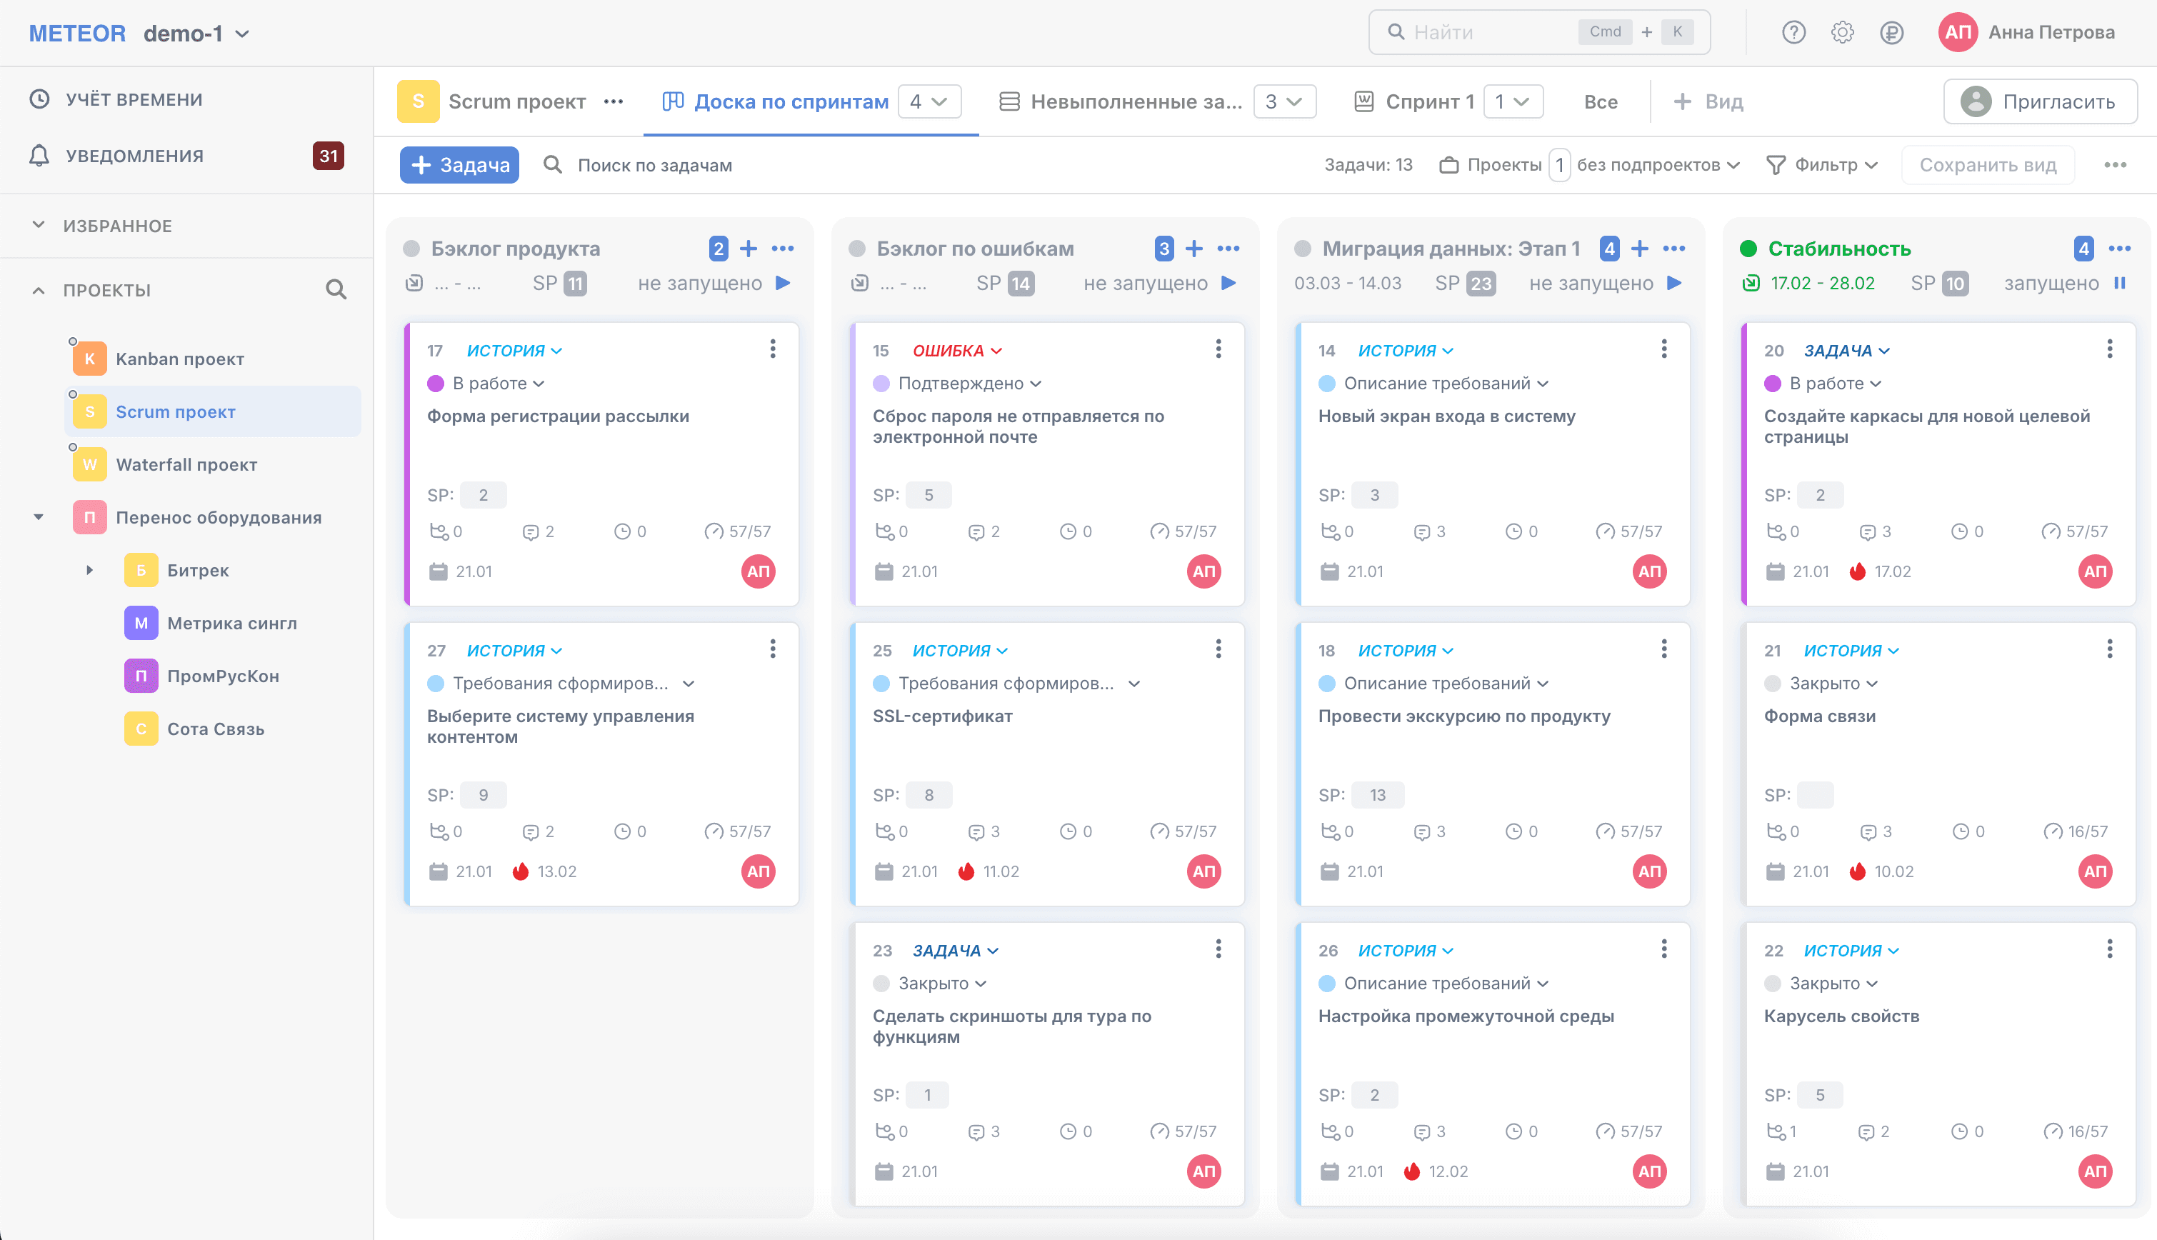Open card 20 kebab menu
Image resolution: width=2157 pixels, height=1240 pixels.
pyautogui.click(x=2109, y=349)
